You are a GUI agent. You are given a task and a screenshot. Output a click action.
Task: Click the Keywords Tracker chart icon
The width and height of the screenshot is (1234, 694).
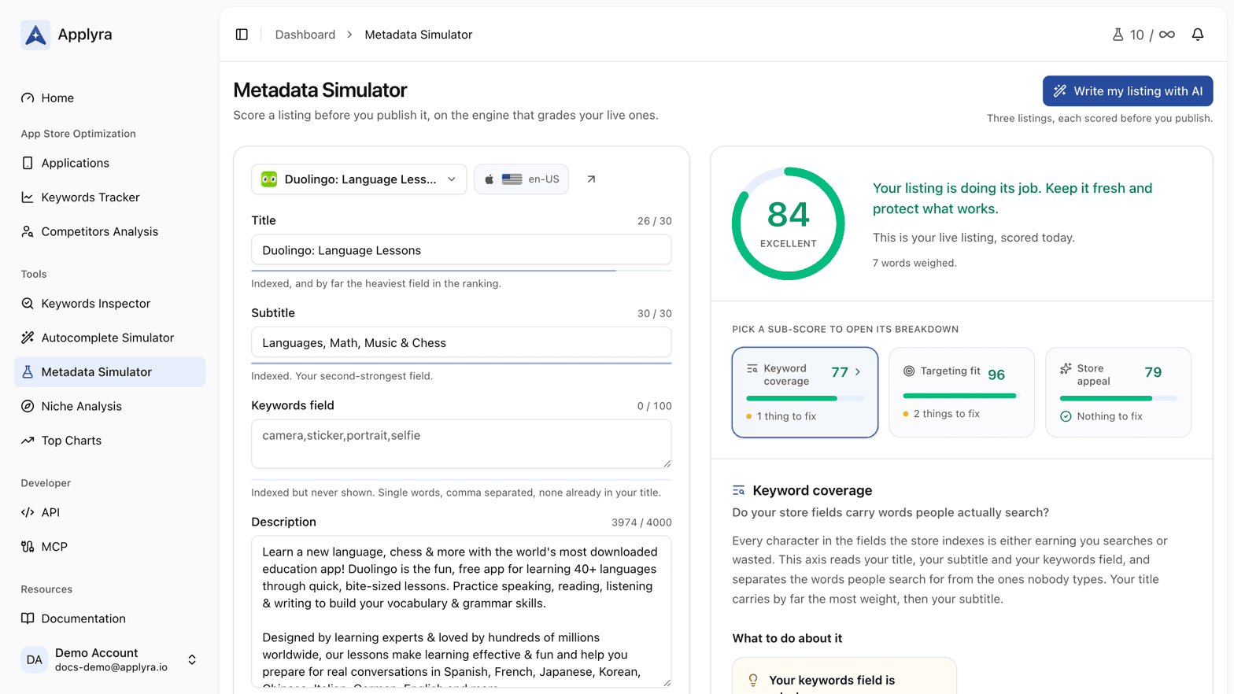click(28, 197)
